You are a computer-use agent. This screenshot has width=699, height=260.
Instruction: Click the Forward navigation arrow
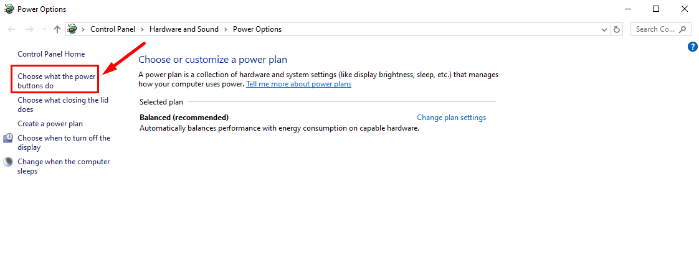pyautogui.click(x=29, y=29)
